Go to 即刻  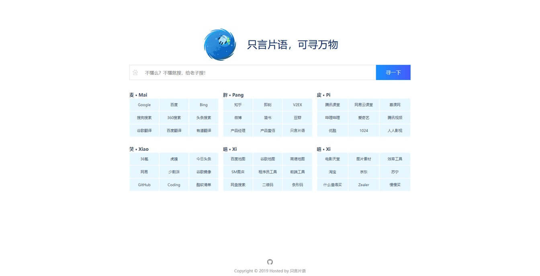(268, 105)
